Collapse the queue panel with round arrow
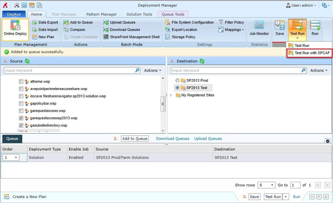333x203 pixels. point(328,141)
